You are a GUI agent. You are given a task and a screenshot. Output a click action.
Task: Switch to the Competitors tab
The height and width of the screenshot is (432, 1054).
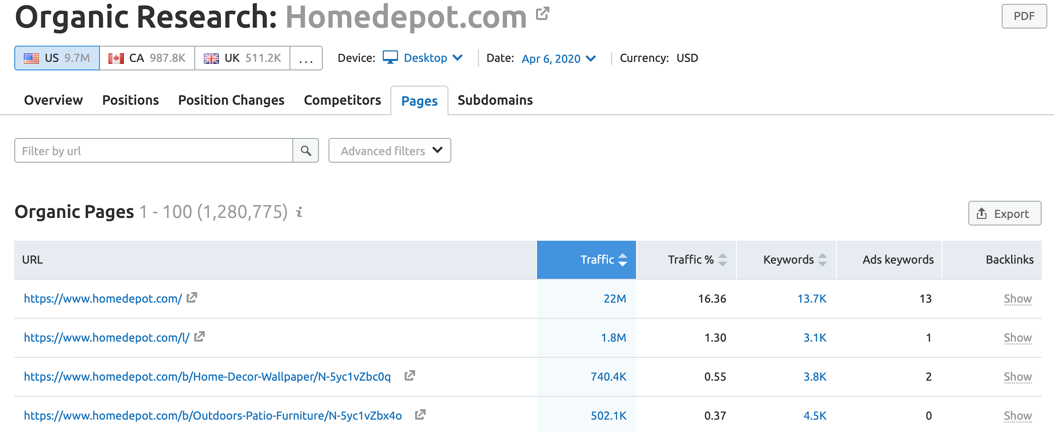click(x=342, y=100)
